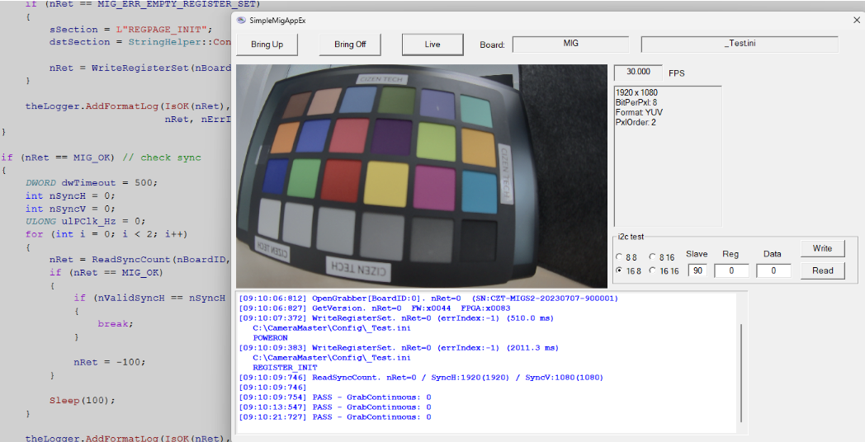Click 'Sleep(100);' in the code editor

point(83,401)
